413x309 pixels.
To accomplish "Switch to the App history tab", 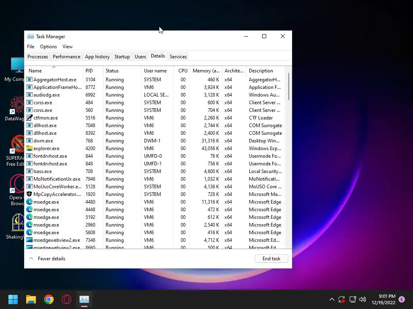I will pos(97,56).
